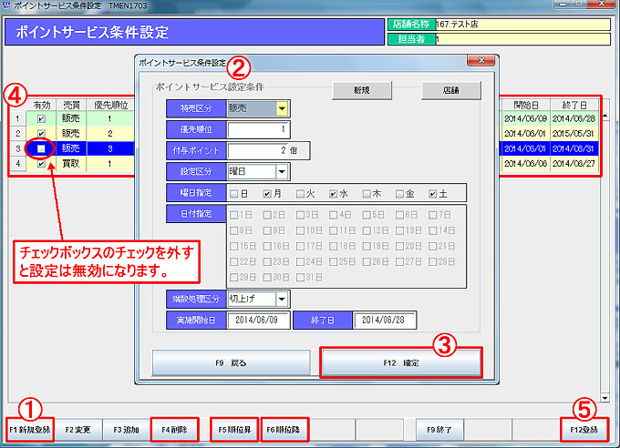The height and width of the screenshot is (448, 620).
Task: Open the 設定区分 dropdown showing 曜日
Action: coord(282,171)
